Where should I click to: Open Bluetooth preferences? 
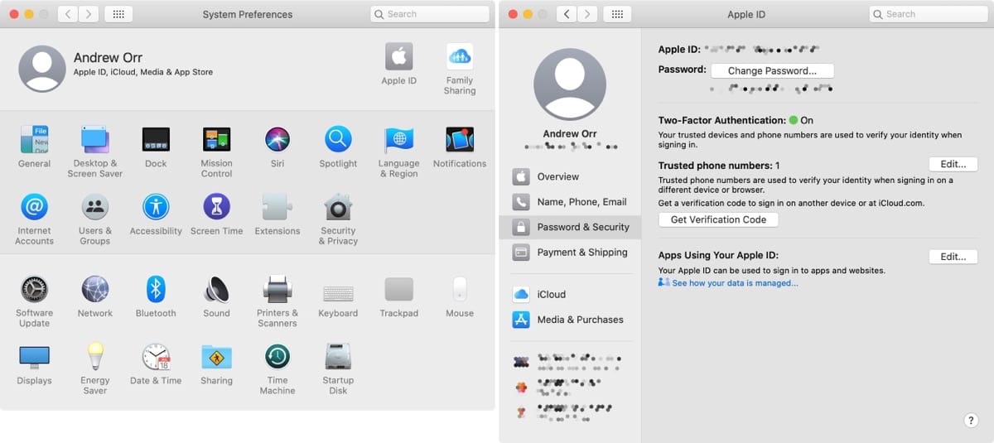(156, 296)
